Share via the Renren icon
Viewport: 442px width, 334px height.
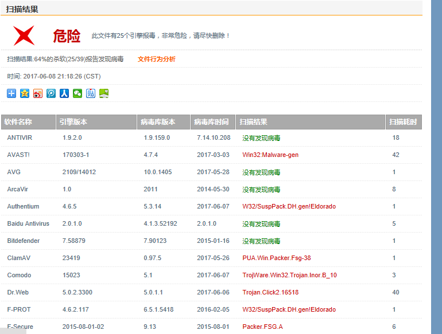click(64, 93)
